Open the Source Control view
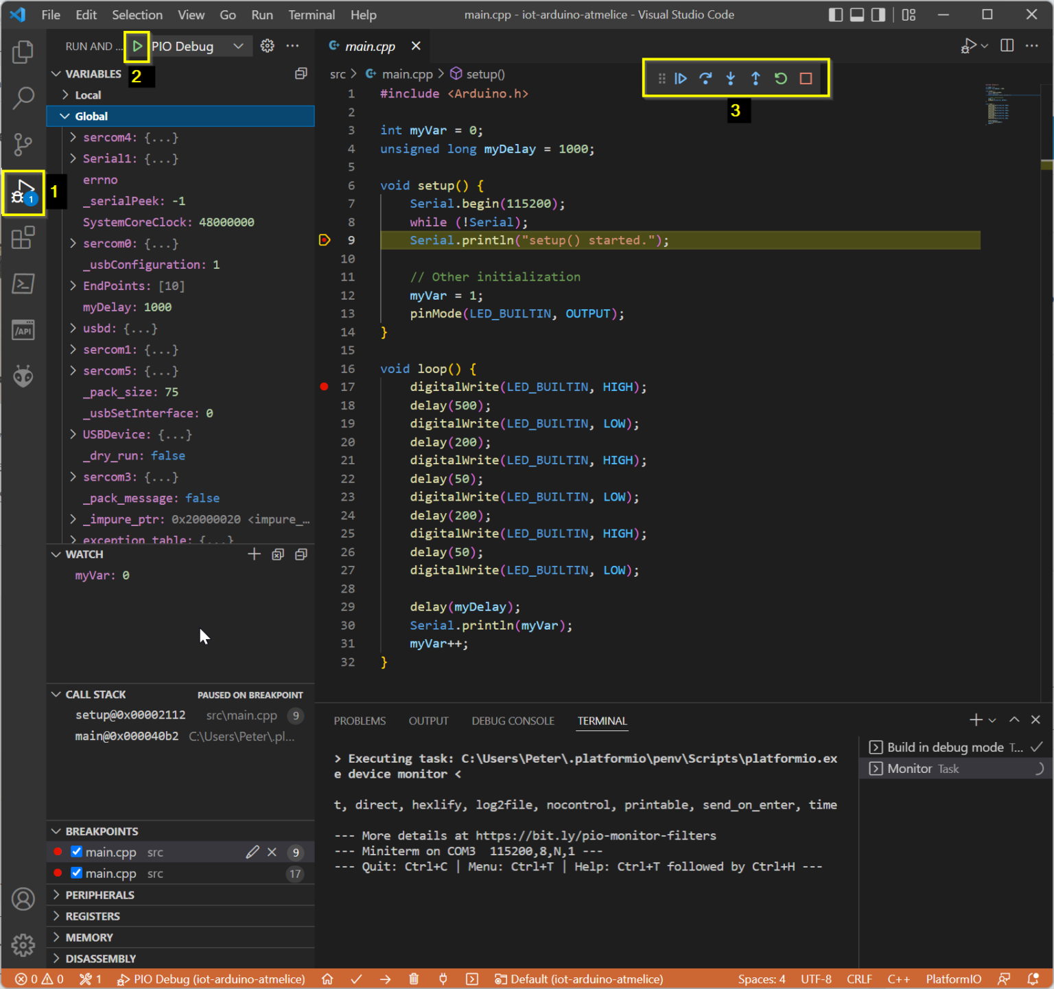The image size is (1054, 989). pos(23,145)
